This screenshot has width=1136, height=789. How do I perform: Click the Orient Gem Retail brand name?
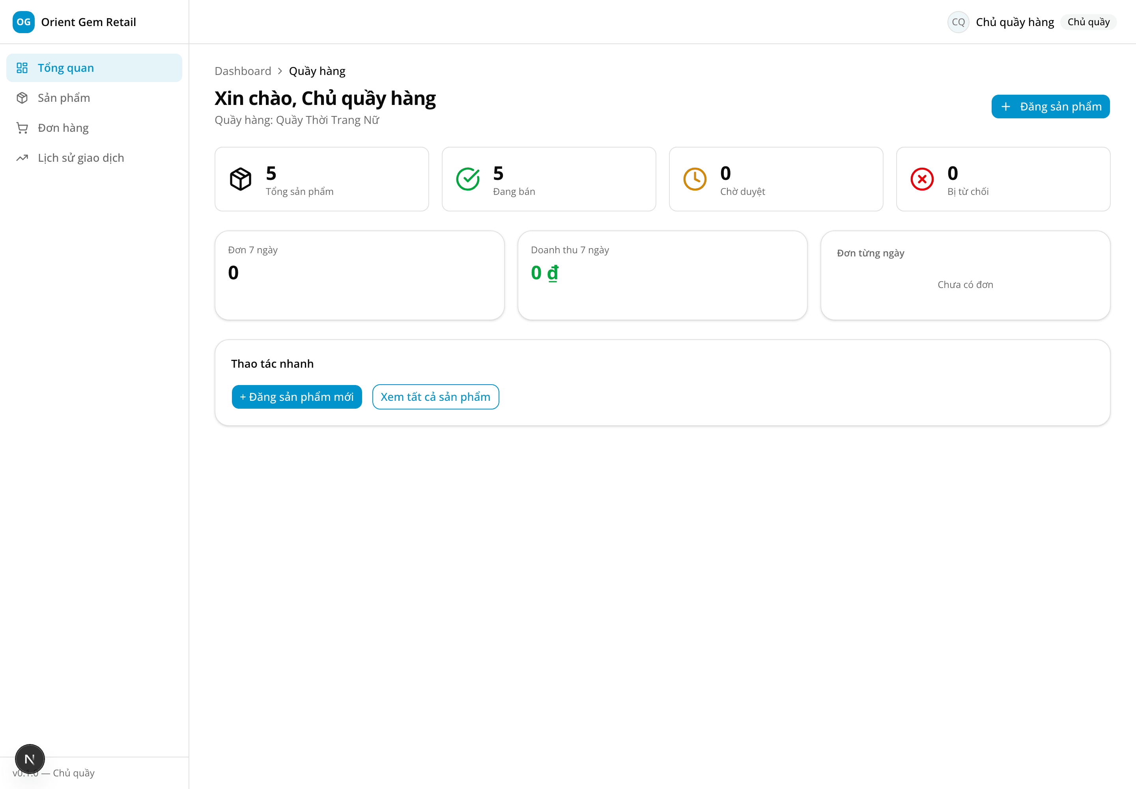tap(88, 22)
